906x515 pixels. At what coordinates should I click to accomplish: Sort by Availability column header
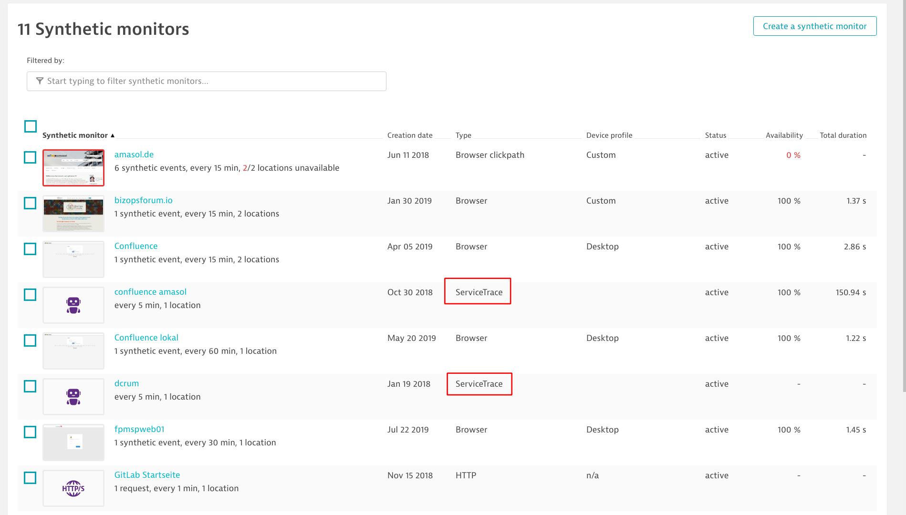(784, 135)
